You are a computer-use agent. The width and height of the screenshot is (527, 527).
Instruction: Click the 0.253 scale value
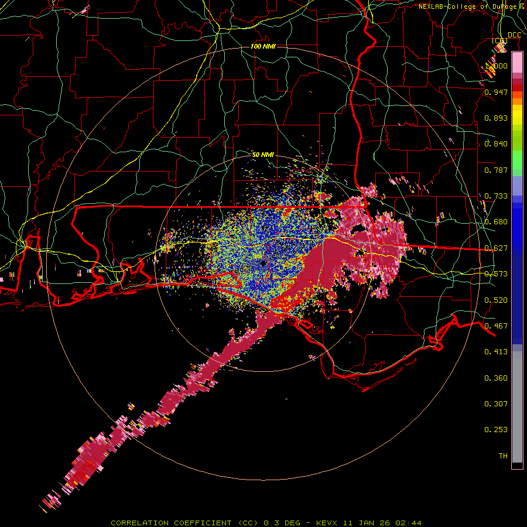click(x=496, y=430)
